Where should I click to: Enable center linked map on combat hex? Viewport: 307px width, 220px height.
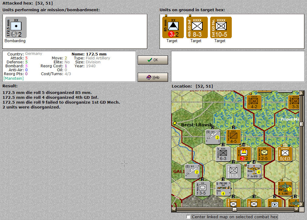(x=188, y=217)
